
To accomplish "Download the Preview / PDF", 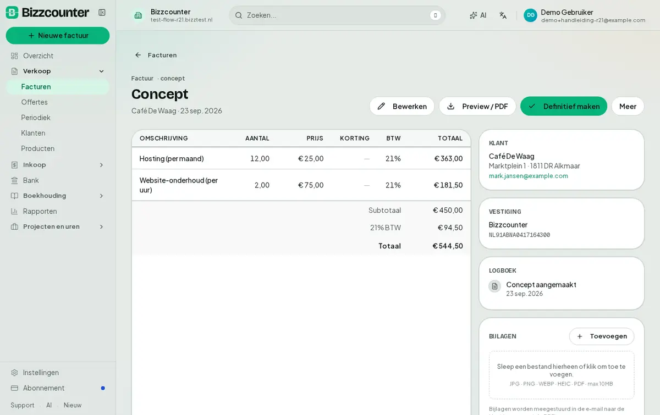I will pyautogui.click(x=477, y=106).
